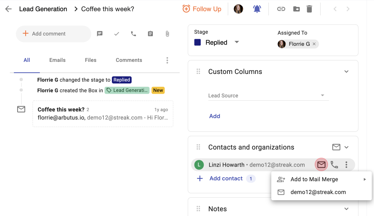Go to next box with right chevron
This screenshot has height=216, width=374.
tap(348, 9)
